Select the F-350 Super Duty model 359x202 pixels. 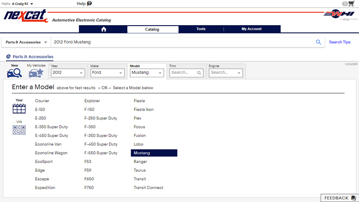click(101, 136)
